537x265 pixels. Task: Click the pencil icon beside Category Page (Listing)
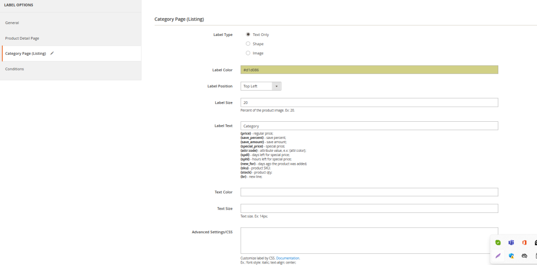tap(52, 53)
